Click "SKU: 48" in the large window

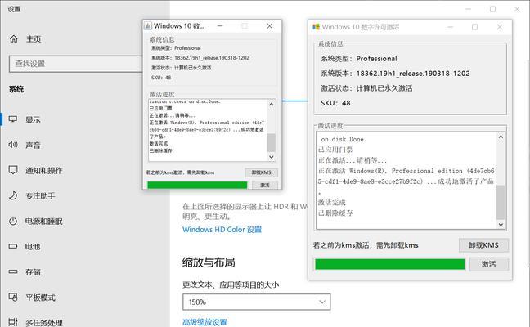(335, 103)
